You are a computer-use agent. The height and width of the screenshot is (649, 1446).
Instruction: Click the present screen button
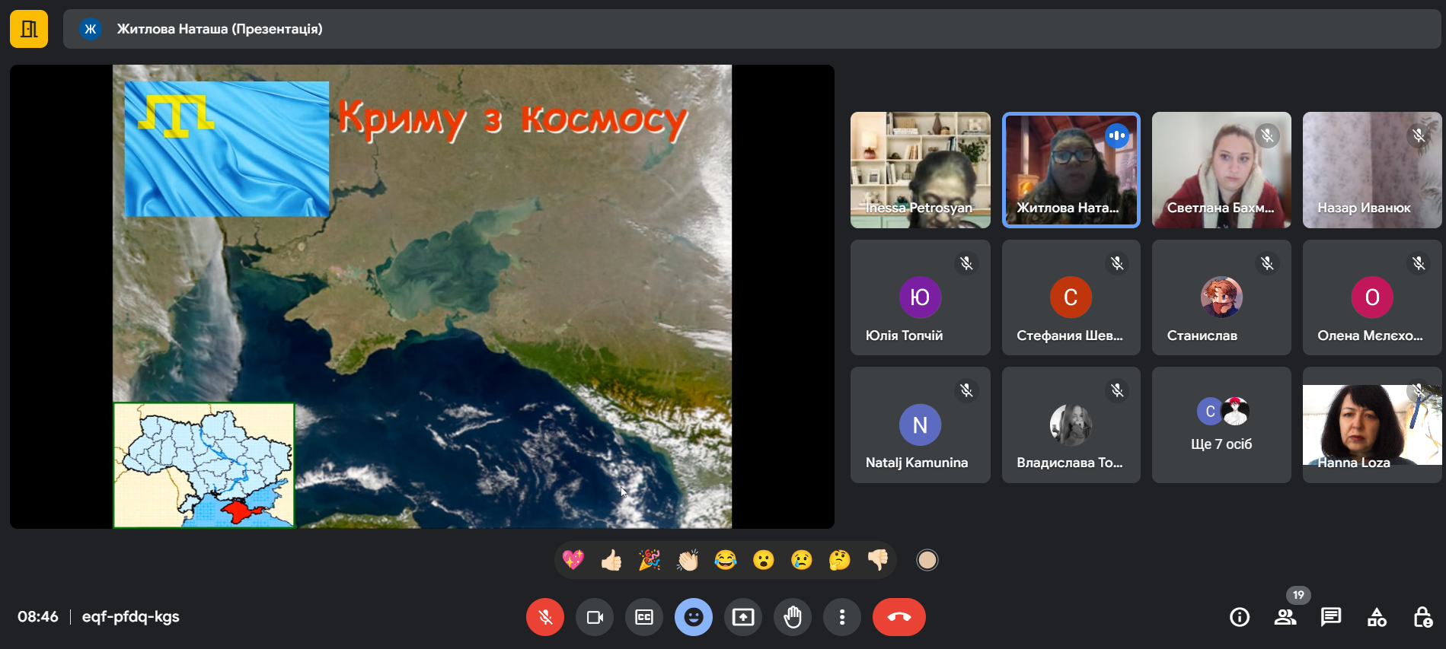tap(743, 617)
